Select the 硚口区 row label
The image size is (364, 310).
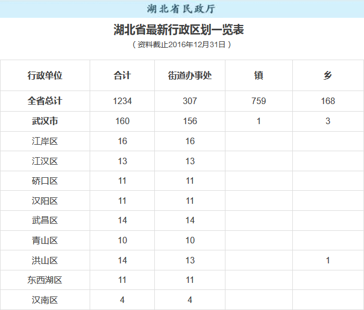45,181
